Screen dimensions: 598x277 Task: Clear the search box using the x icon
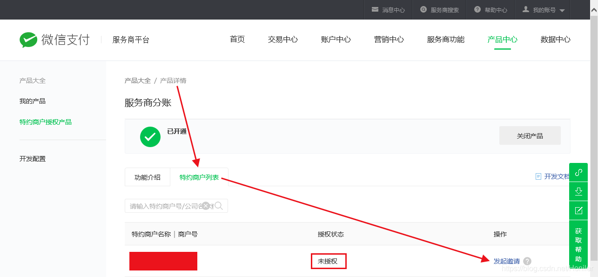pos(205,205)
